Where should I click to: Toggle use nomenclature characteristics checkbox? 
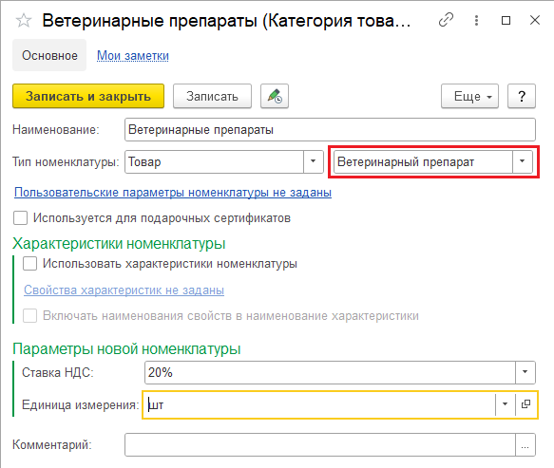[x=29, y=264]
